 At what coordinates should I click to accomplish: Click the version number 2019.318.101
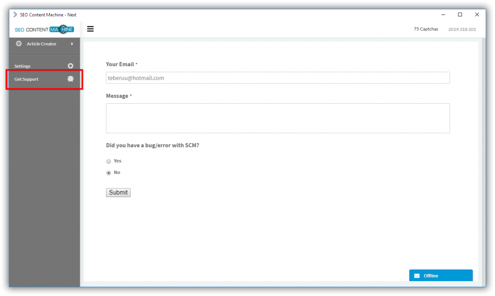462,29
